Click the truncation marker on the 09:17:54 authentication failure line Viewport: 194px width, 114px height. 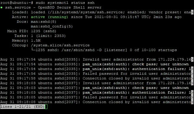[192, 69]
